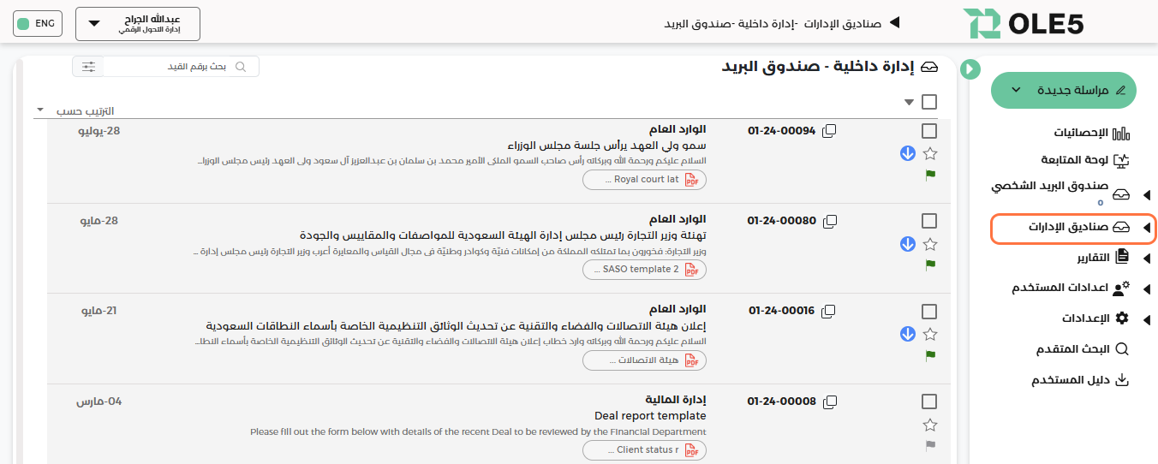Image resolution: width=1158 pixels, height=464 pixels.
Task: Click the مراسلة جديدة new correspondence button
Action: (x=1063, y=90)
